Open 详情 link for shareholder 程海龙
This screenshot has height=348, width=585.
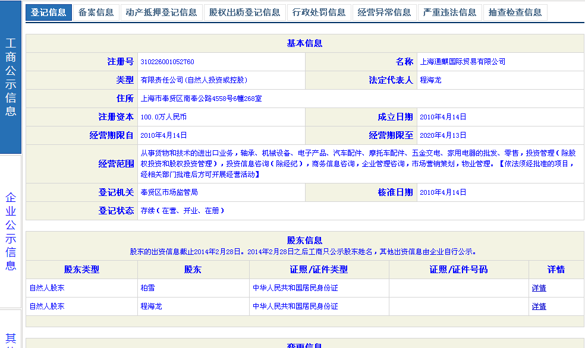539,306
